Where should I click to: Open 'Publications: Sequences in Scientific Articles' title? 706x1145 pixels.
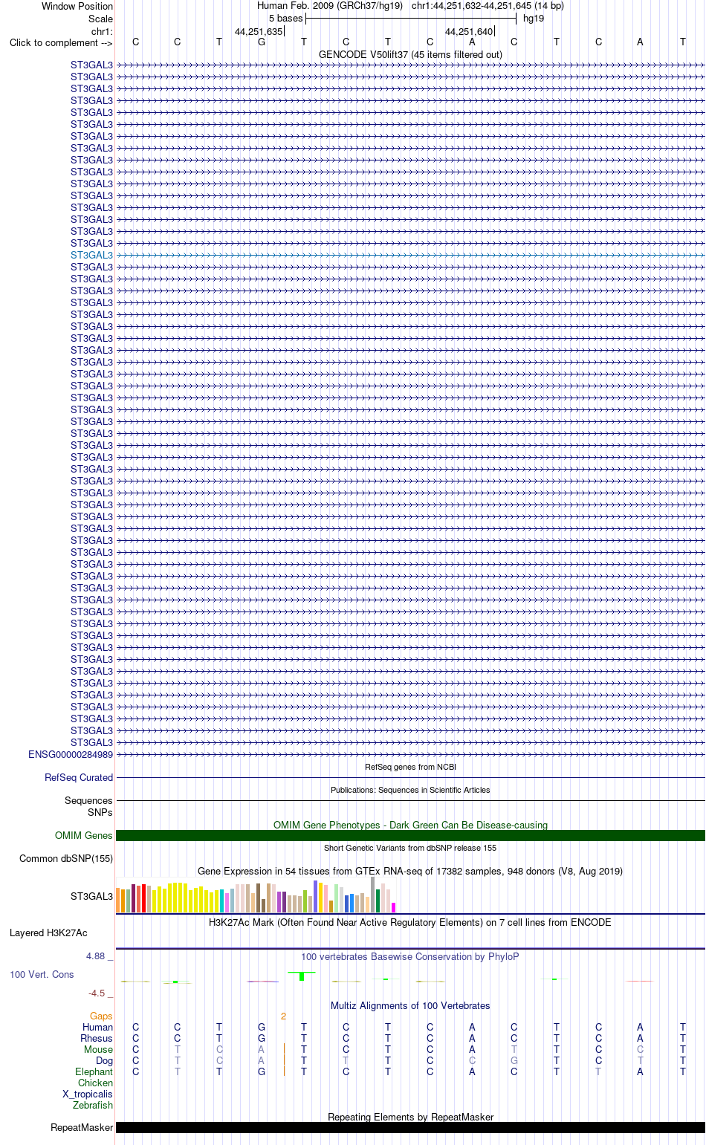(x=410, y=790)
